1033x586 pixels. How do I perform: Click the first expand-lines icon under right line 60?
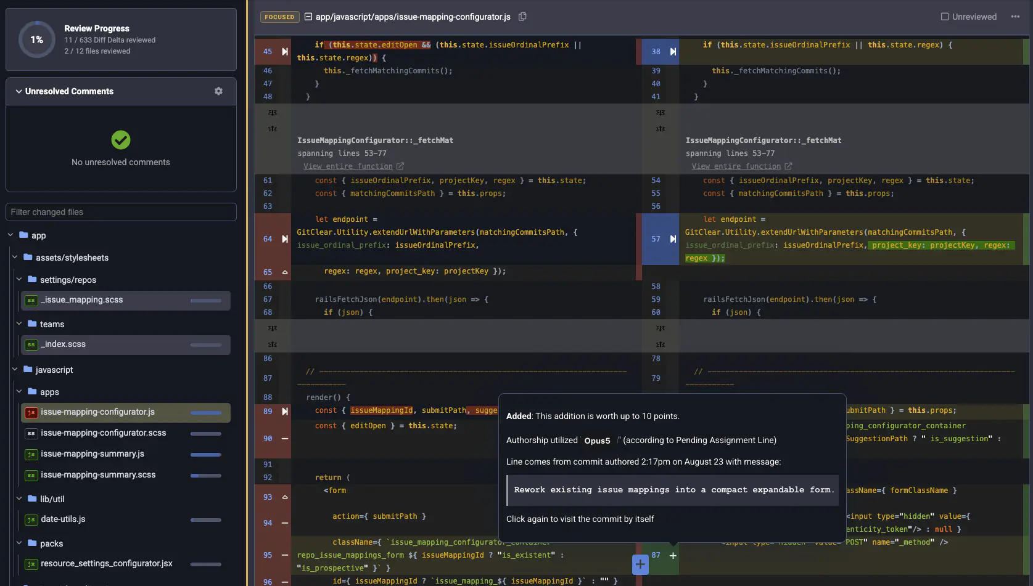point(661,328)
